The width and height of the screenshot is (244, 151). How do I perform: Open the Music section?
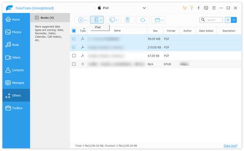16,45
